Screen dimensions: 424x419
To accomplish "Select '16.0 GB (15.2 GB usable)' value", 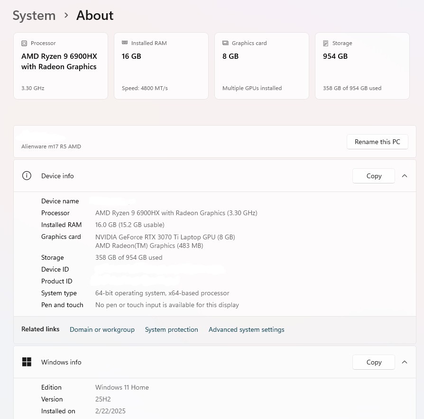I will [x=130, y=225].
